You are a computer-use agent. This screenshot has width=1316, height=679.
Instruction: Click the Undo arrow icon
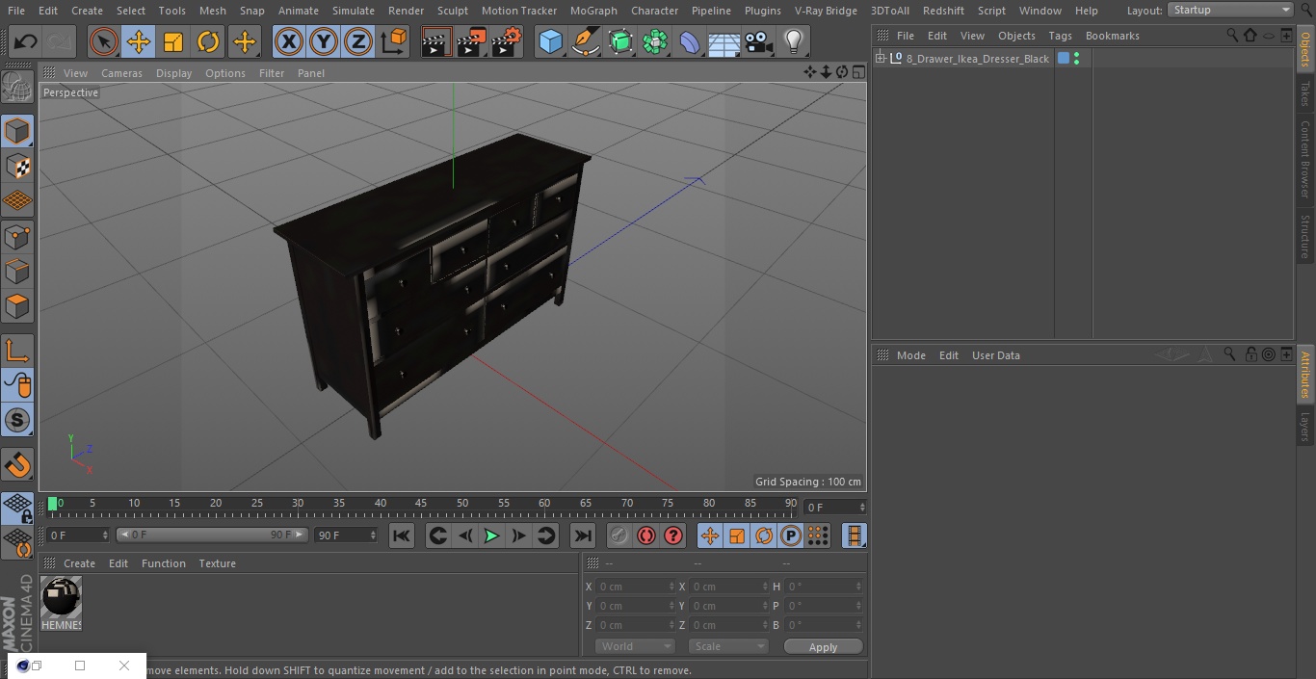26,41
